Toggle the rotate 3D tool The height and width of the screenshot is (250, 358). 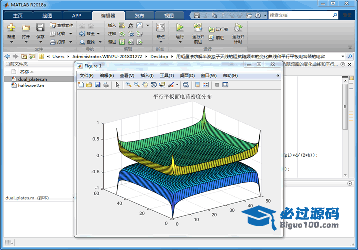[x=154, y=85]
